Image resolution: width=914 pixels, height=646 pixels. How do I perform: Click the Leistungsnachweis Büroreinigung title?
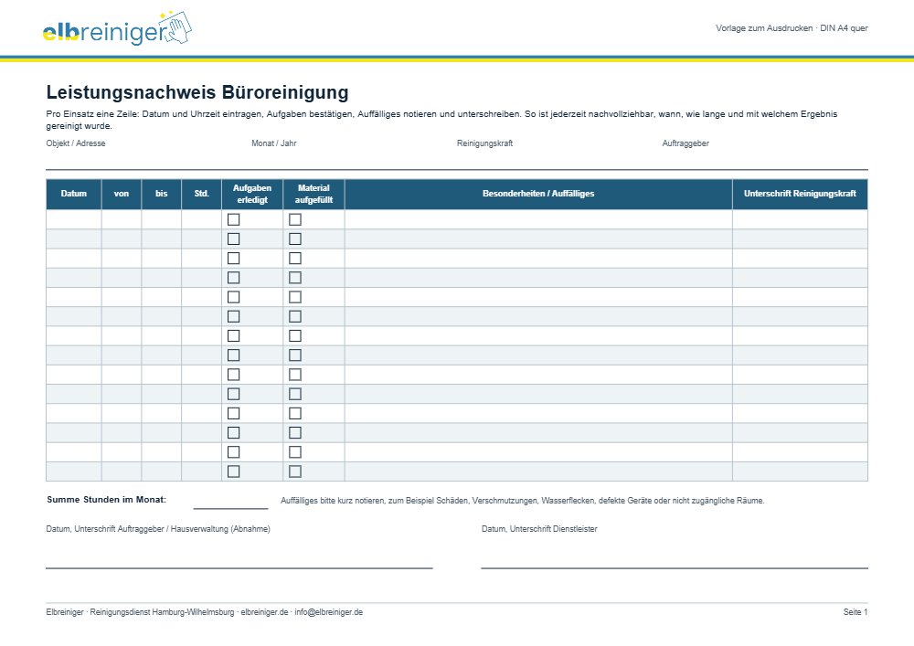(197, 92)
